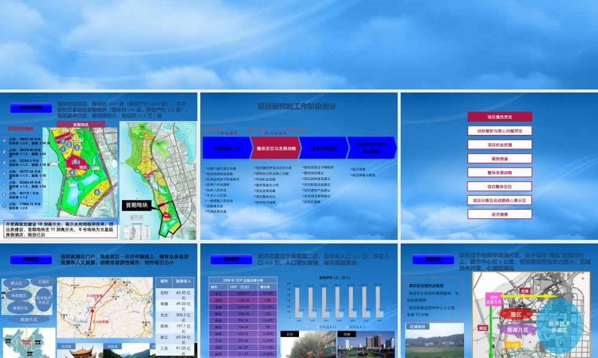Select the 经济测算 box at the list bottom
This screenshot has height=358, width=598.
point(499,214)
